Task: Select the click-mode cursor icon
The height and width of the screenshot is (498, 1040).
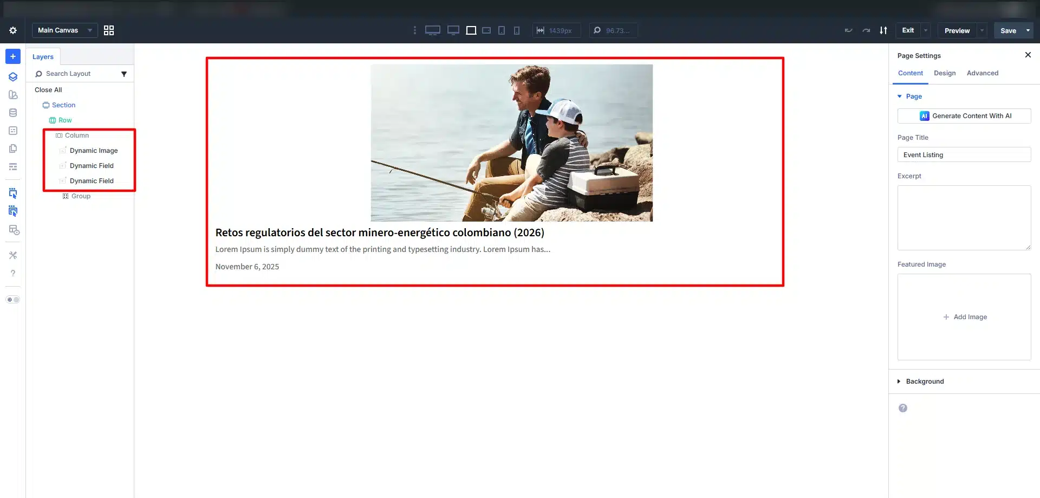Action: pos(13,193)
